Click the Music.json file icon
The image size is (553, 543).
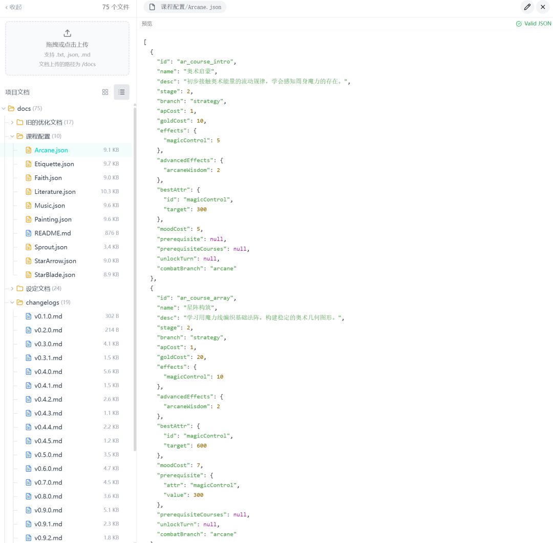29,205
